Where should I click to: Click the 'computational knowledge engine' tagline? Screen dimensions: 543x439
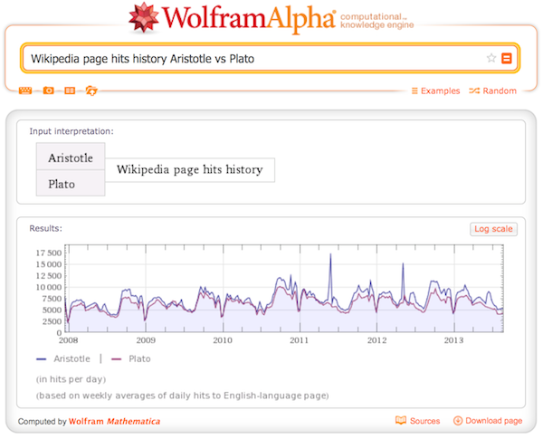click(377, 21)
